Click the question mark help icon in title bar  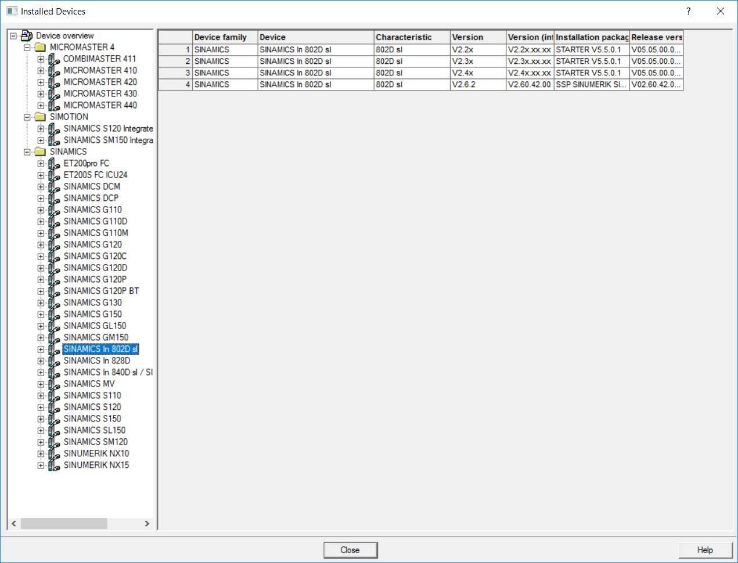[x=689, y=11]
